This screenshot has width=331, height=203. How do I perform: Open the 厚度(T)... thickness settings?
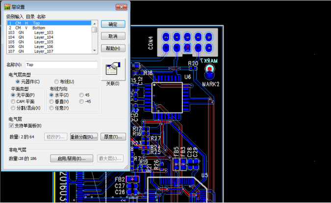pyautogui.click(x=113, y=137)
